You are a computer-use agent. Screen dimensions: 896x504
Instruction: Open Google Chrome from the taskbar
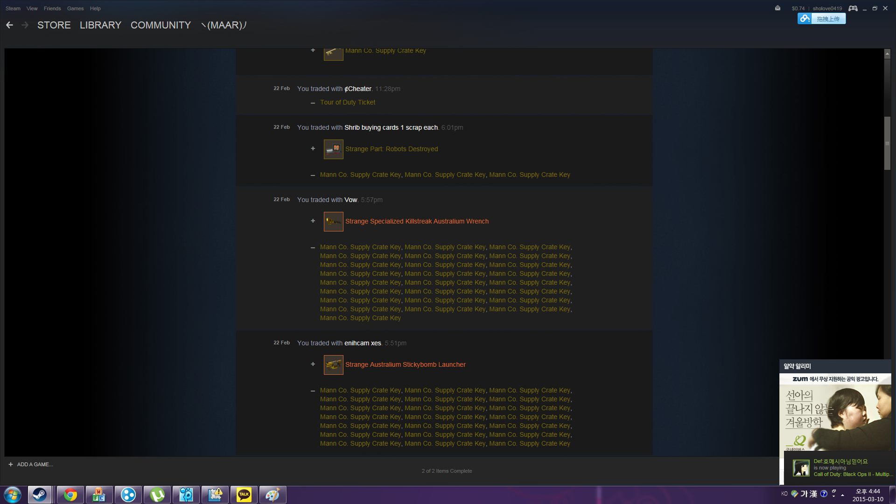pyautogui.click(x=70, y=495)
